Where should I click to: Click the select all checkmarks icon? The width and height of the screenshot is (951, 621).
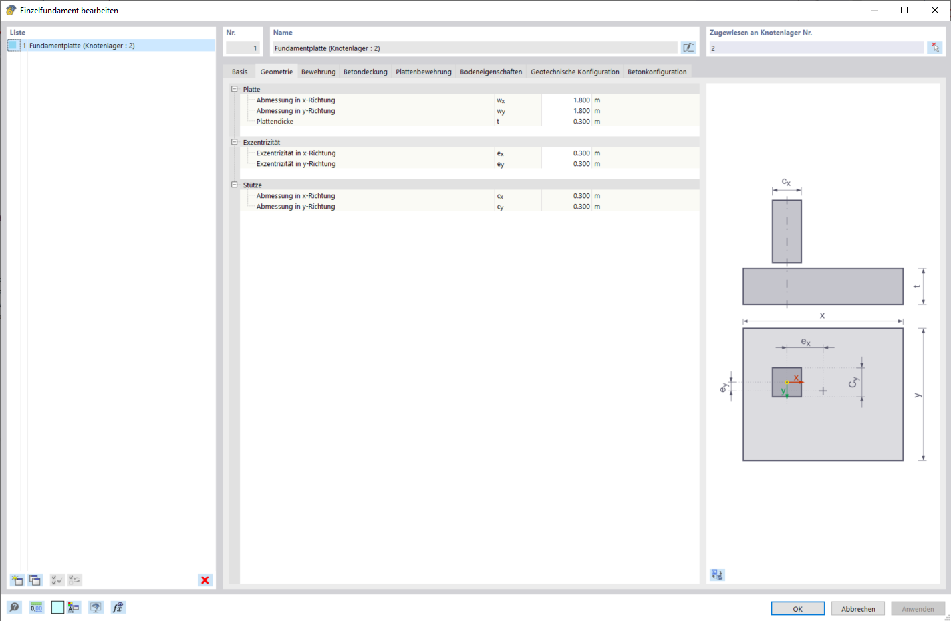57,580
